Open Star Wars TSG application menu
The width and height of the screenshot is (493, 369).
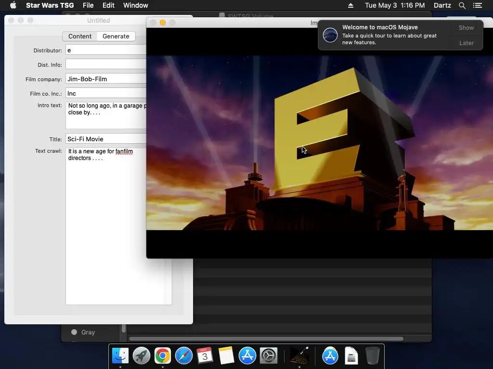click(50, 5)
